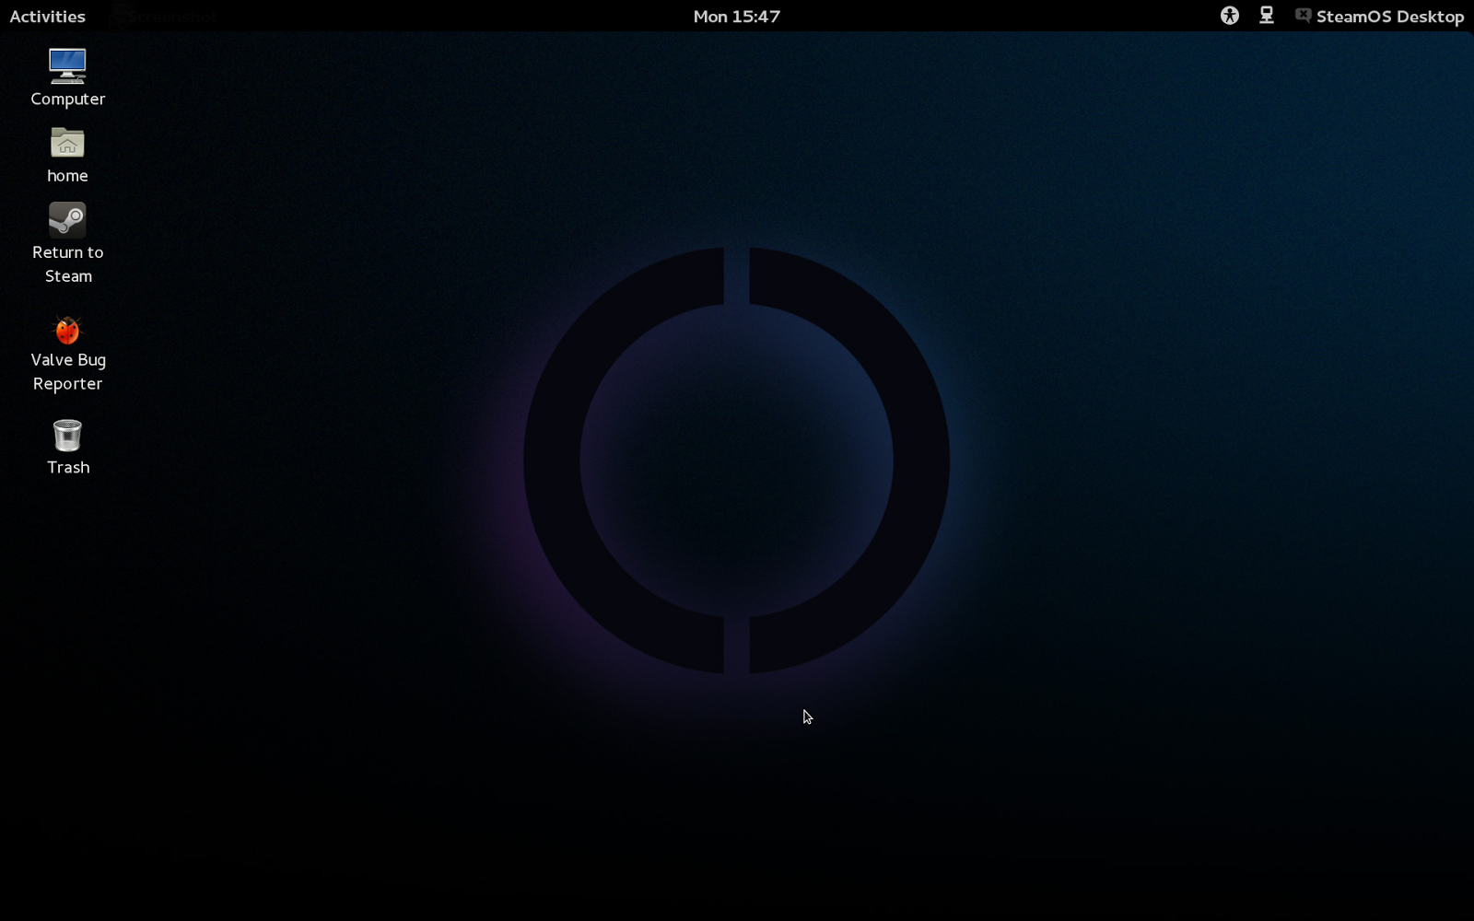Click the Valve Bug Reporter text label

[67, 371]
